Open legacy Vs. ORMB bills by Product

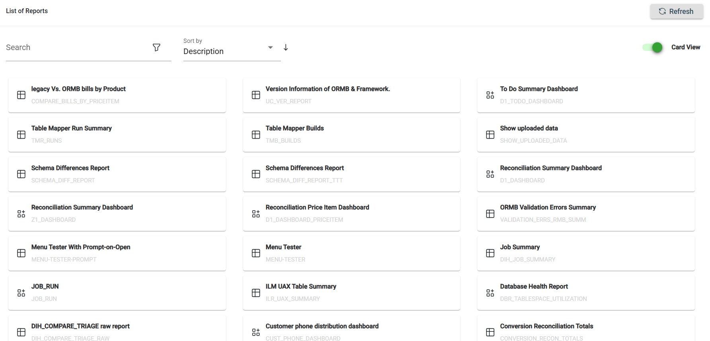117,95
